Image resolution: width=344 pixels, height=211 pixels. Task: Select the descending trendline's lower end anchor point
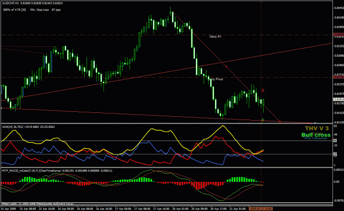point(280,121)
